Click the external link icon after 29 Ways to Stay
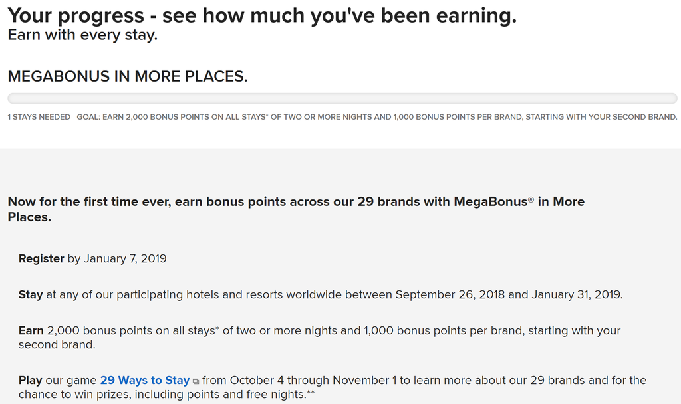Image resolution: width=681 pixels, height=404 pixels. pos(196,381)
